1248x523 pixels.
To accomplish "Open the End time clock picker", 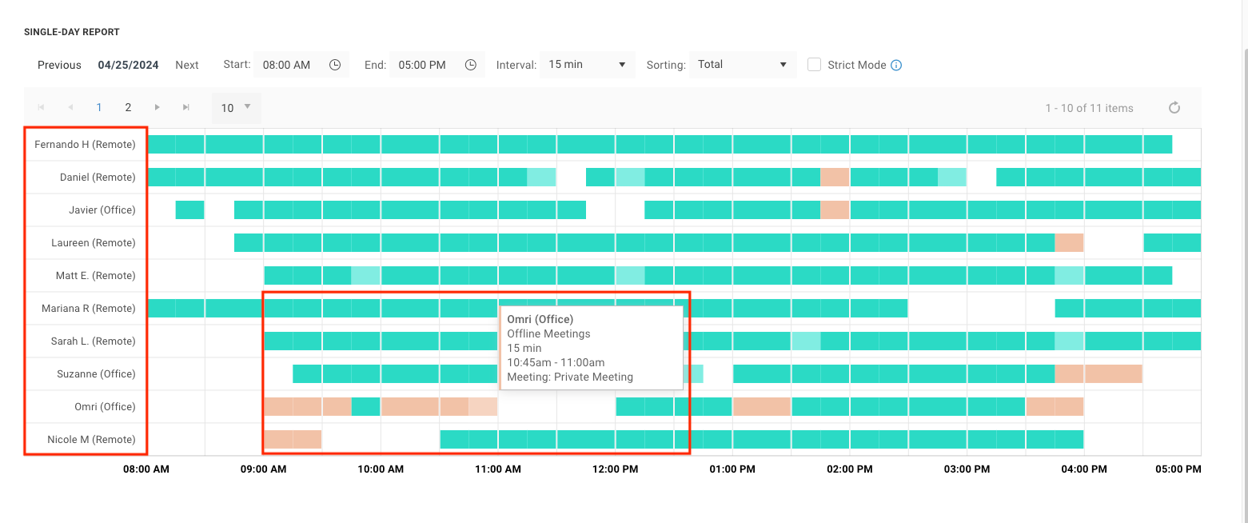I will 471,65.
